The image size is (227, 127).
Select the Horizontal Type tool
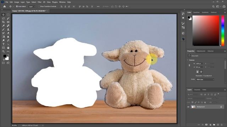(x=3, y=44)
